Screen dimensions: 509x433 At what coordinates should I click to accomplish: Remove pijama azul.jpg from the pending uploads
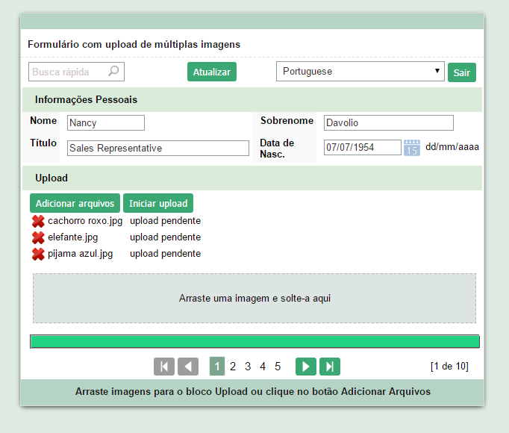pos(38,254)
